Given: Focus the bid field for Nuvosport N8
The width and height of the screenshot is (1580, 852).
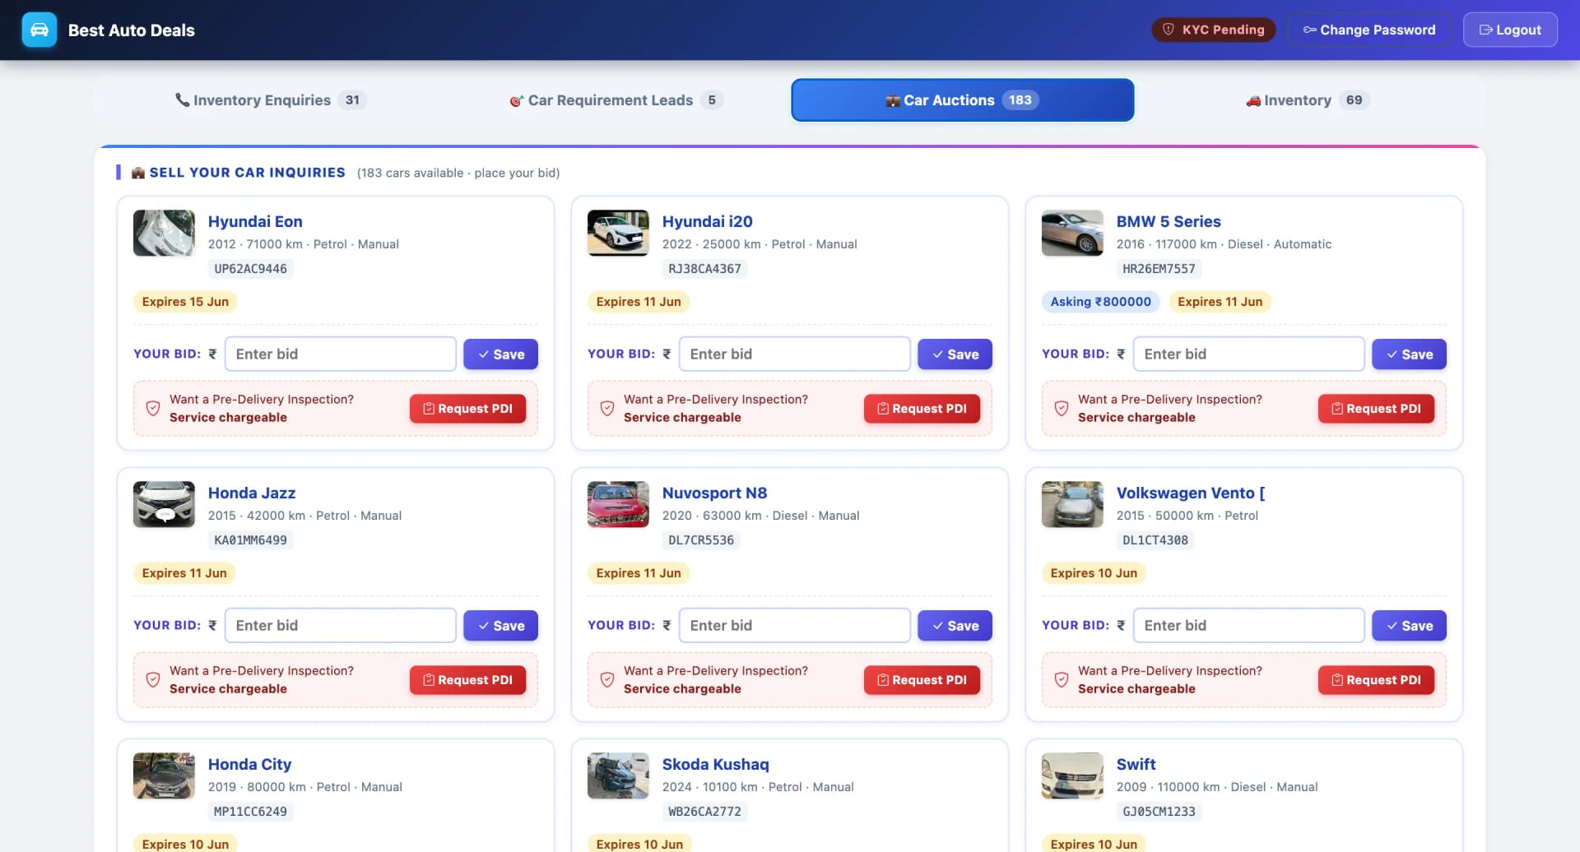Looking at the screenshot, I should coord(795,625).
